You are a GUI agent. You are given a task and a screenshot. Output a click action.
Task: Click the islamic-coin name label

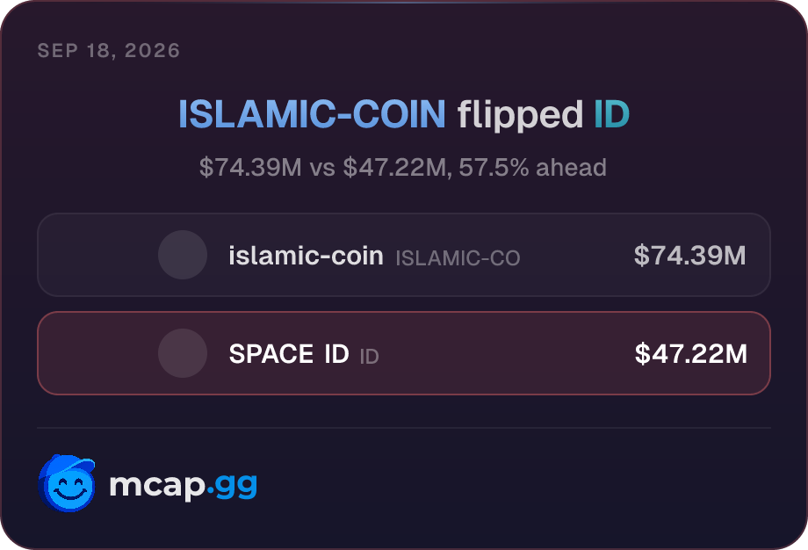coord(307,256)
